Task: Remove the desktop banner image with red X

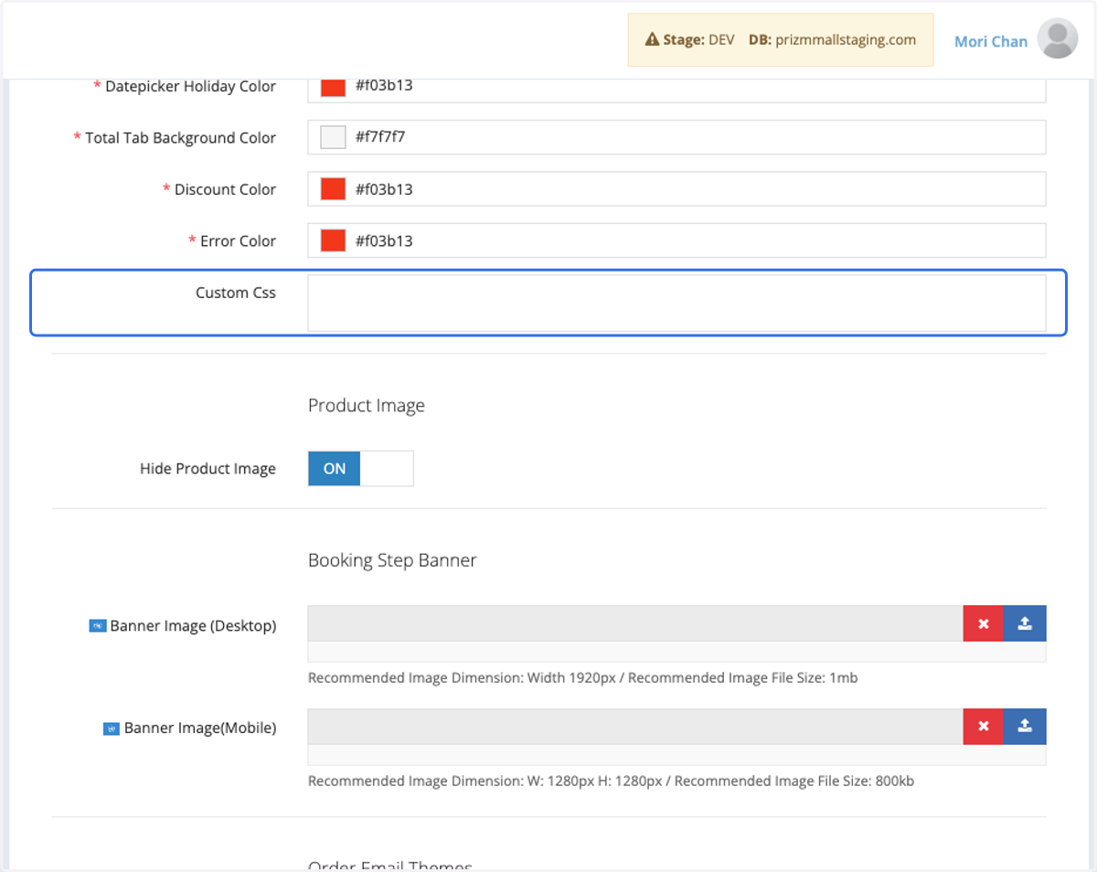Action: pos(984,623)
